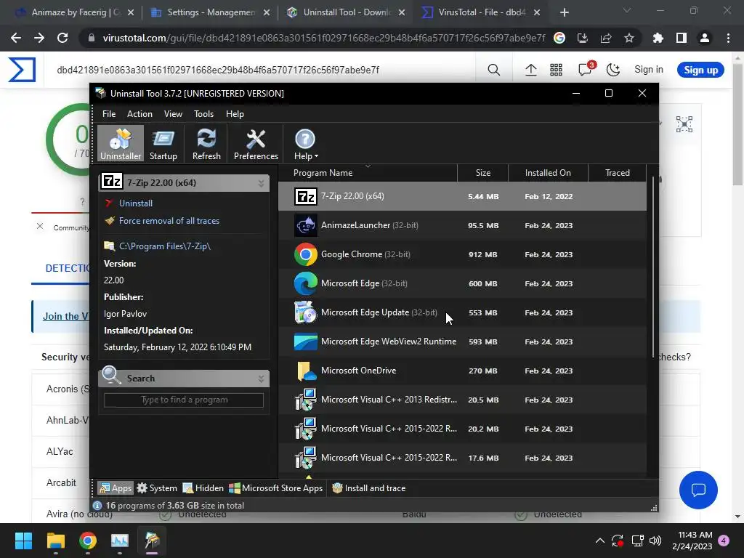Select AnimazeLauncher icon in the list
This screenshot has height=558, width=744.
point(306,225)
